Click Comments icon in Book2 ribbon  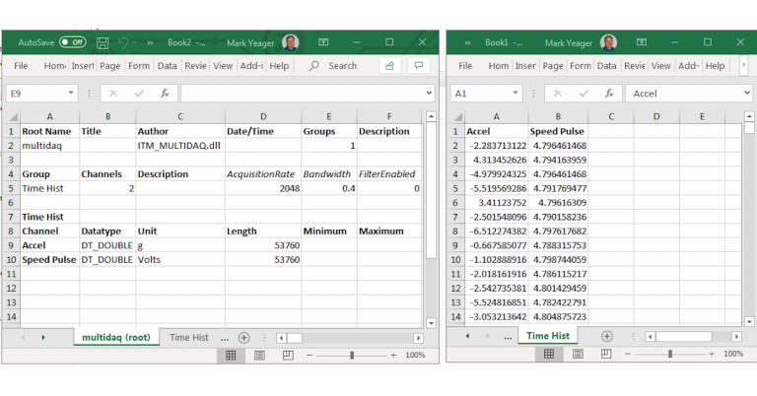click(419, 66)
